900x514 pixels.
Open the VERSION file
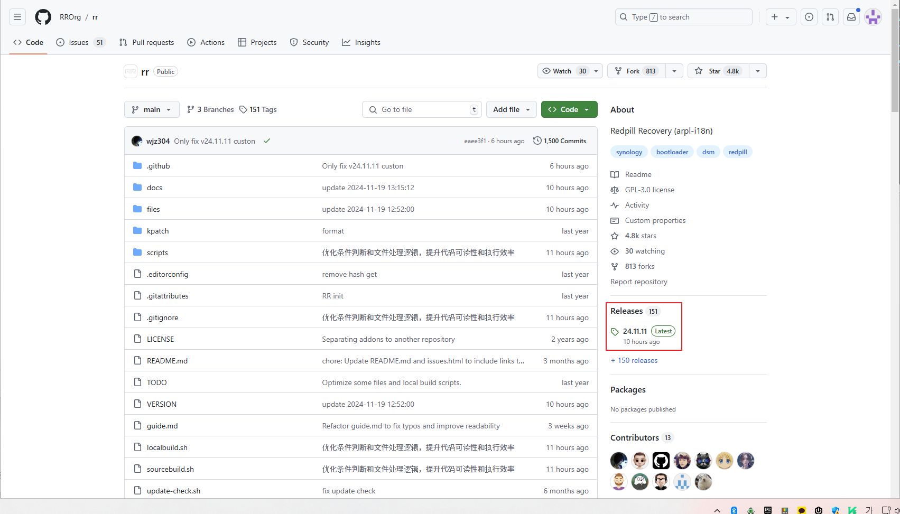162,404
